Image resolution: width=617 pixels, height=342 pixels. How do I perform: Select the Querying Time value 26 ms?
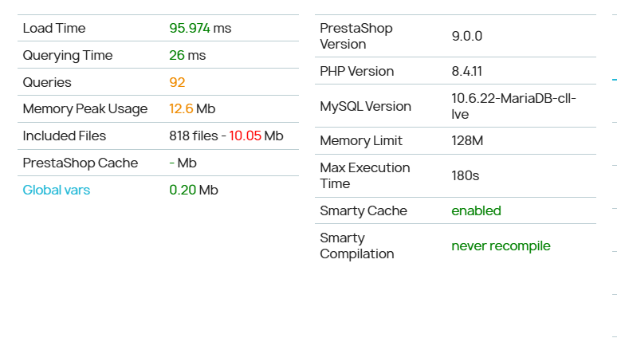pos(187,56)
